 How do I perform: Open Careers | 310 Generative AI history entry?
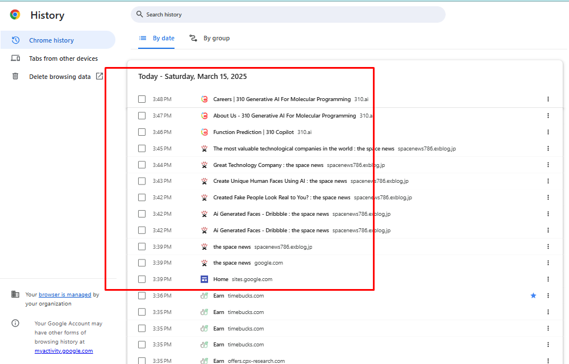coord(282,99)
